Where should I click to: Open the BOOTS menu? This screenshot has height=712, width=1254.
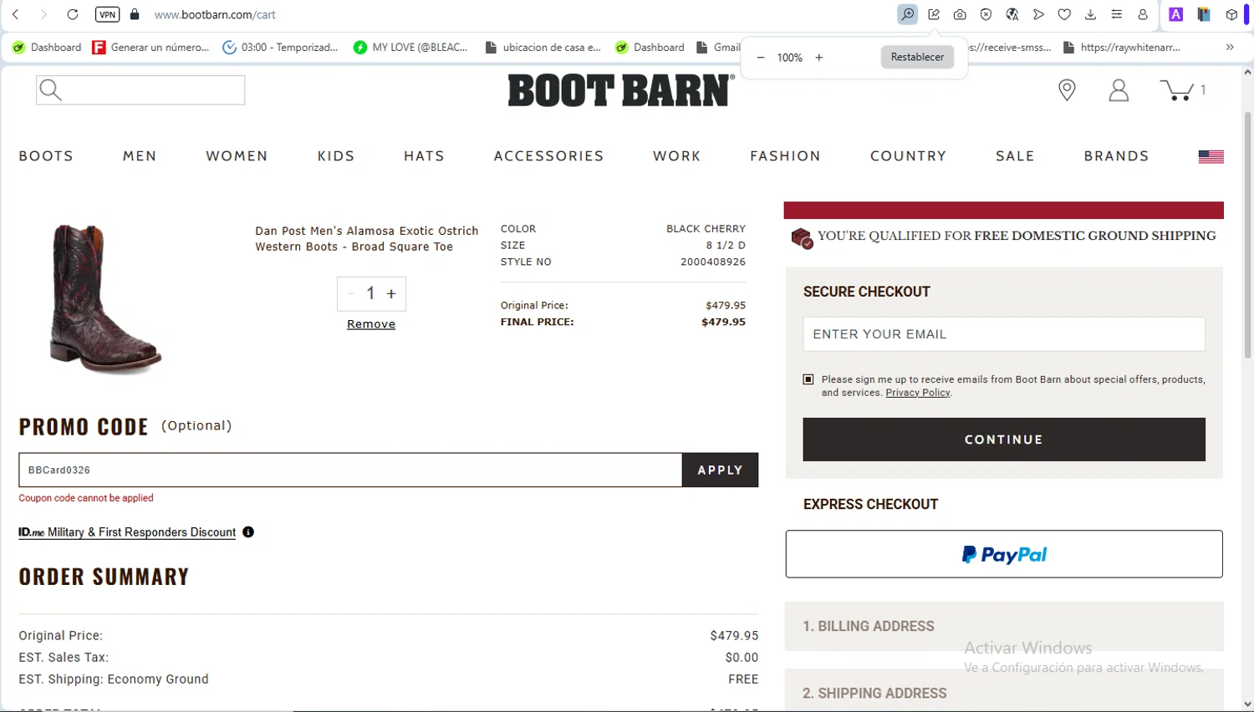pyautogui.click(x=46, y=156)
